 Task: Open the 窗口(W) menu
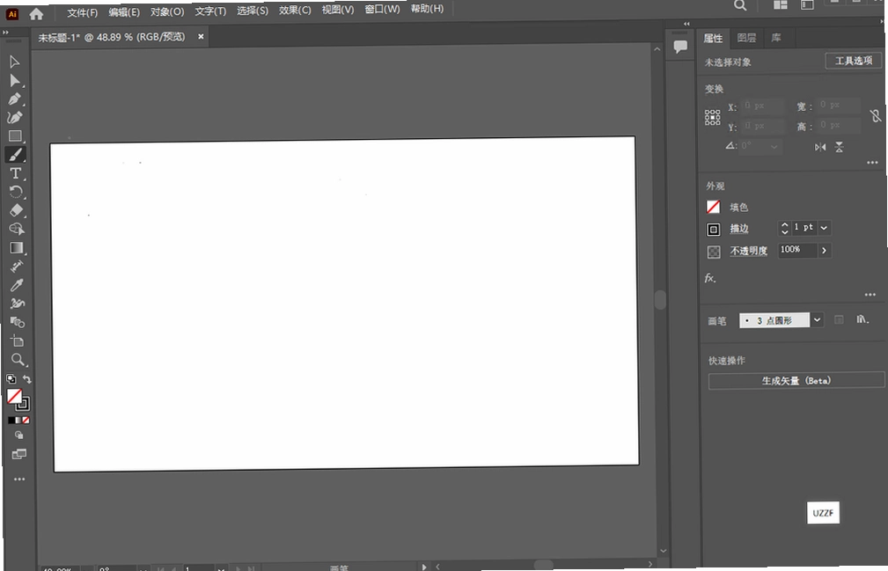382,9
